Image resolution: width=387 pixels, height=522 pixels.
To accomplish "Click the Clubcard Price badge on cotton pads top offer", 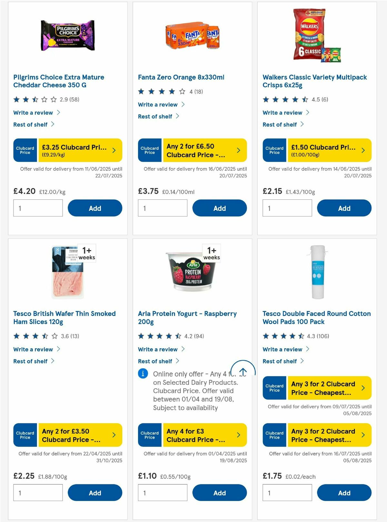I will point(274,388).
